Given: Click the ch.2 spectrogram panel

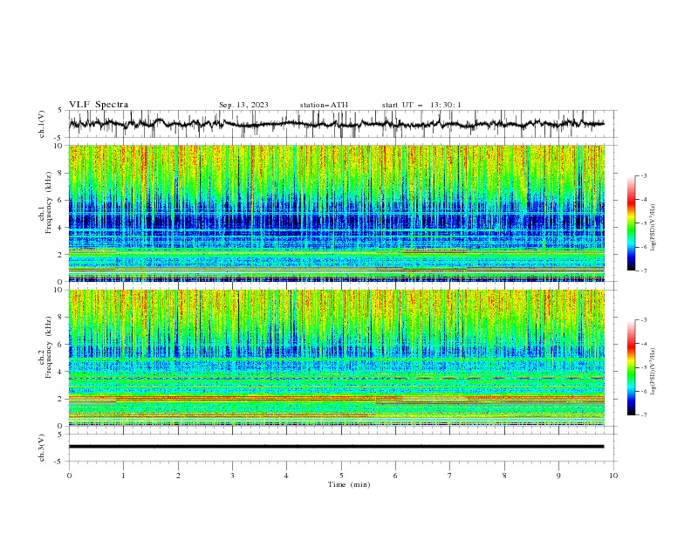Looking at the screenshot, I should pos(337,358).
